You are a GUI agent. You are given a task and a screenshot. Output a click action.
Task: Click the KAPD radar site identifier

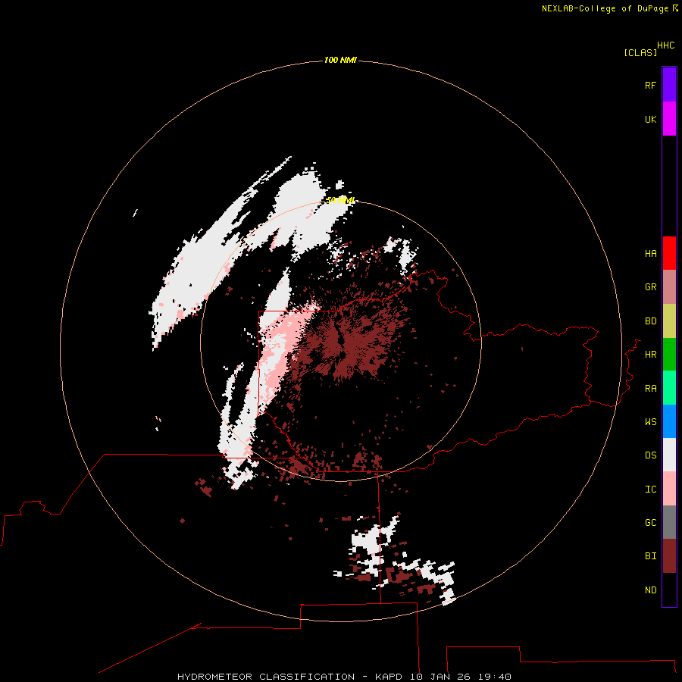click(x=389, y=677)
